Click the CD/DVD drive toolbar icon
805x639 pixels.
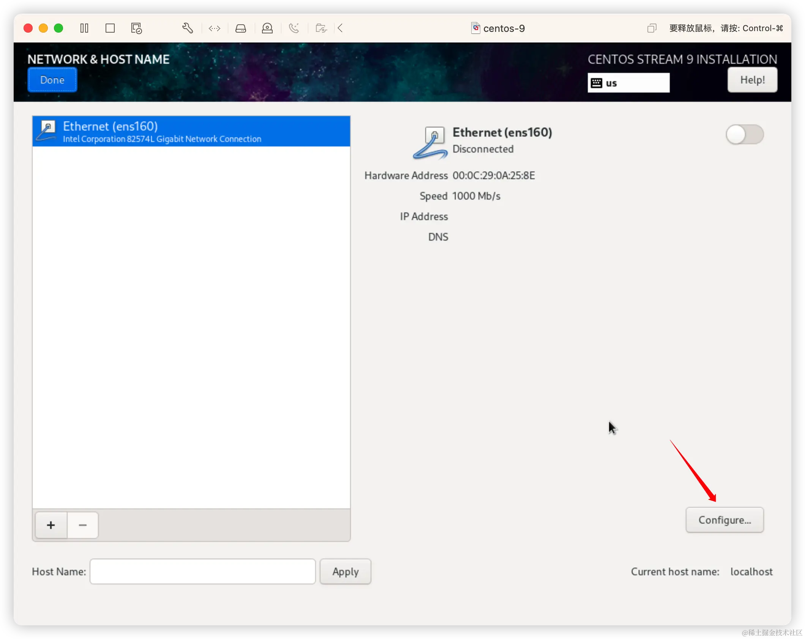coord(267,28)
